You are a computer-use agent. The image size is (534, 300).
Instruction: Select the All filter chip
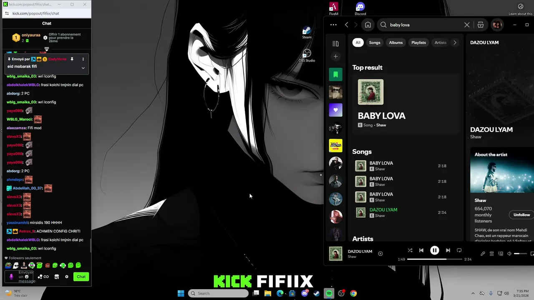pos(358,42)
